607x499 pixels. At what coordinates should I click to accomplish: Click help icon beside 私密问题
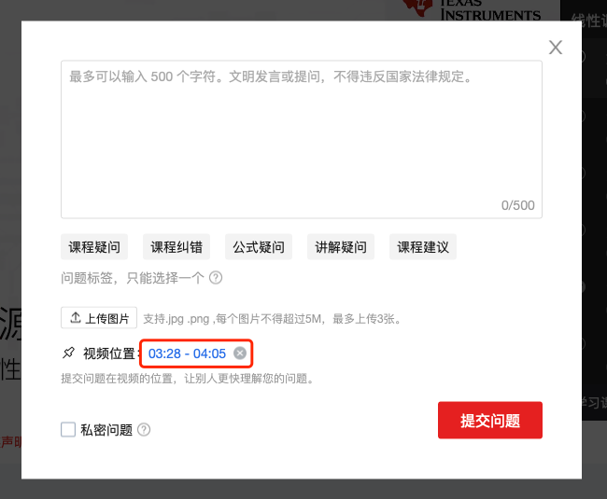click(x=144, y=429)
